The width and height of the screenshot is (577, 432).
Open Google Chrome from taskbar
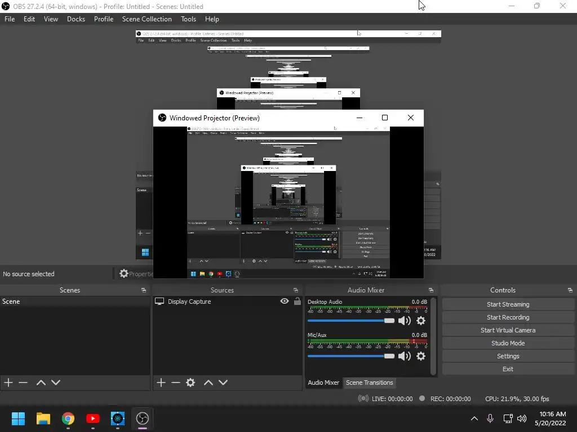[x=68, y=418]
